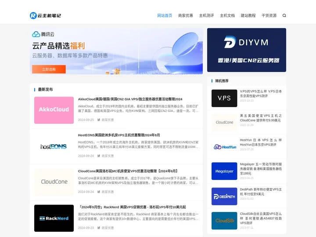Open 干货资源 nav item
Screen dimensions: 316x237
(x=269, y=15)
